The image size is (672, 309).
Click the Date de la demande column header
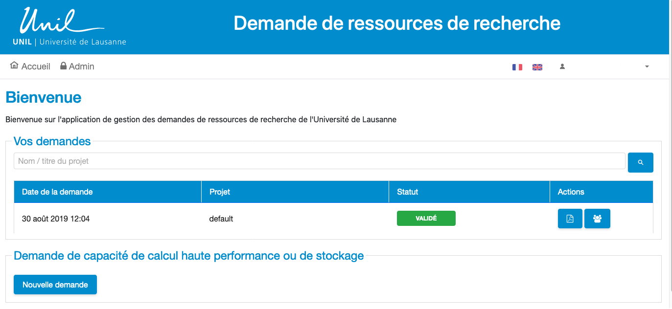(x=58, y=192)
